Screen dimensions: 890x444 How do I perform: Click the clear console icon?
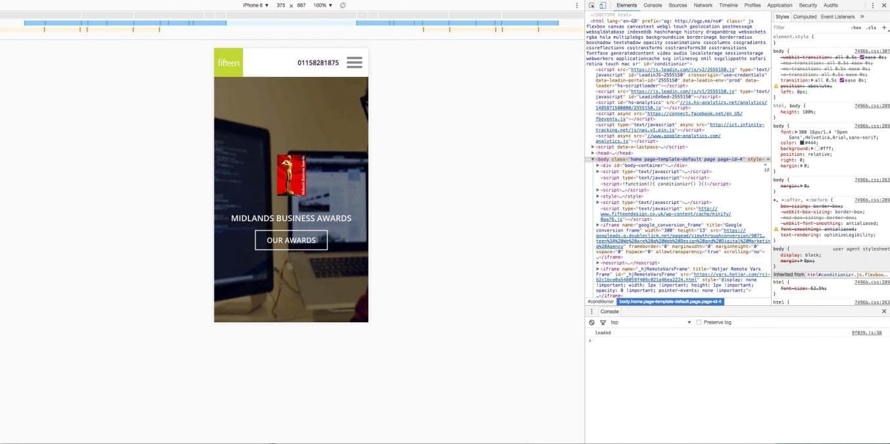pyautogui.click(x=591, y=322)
